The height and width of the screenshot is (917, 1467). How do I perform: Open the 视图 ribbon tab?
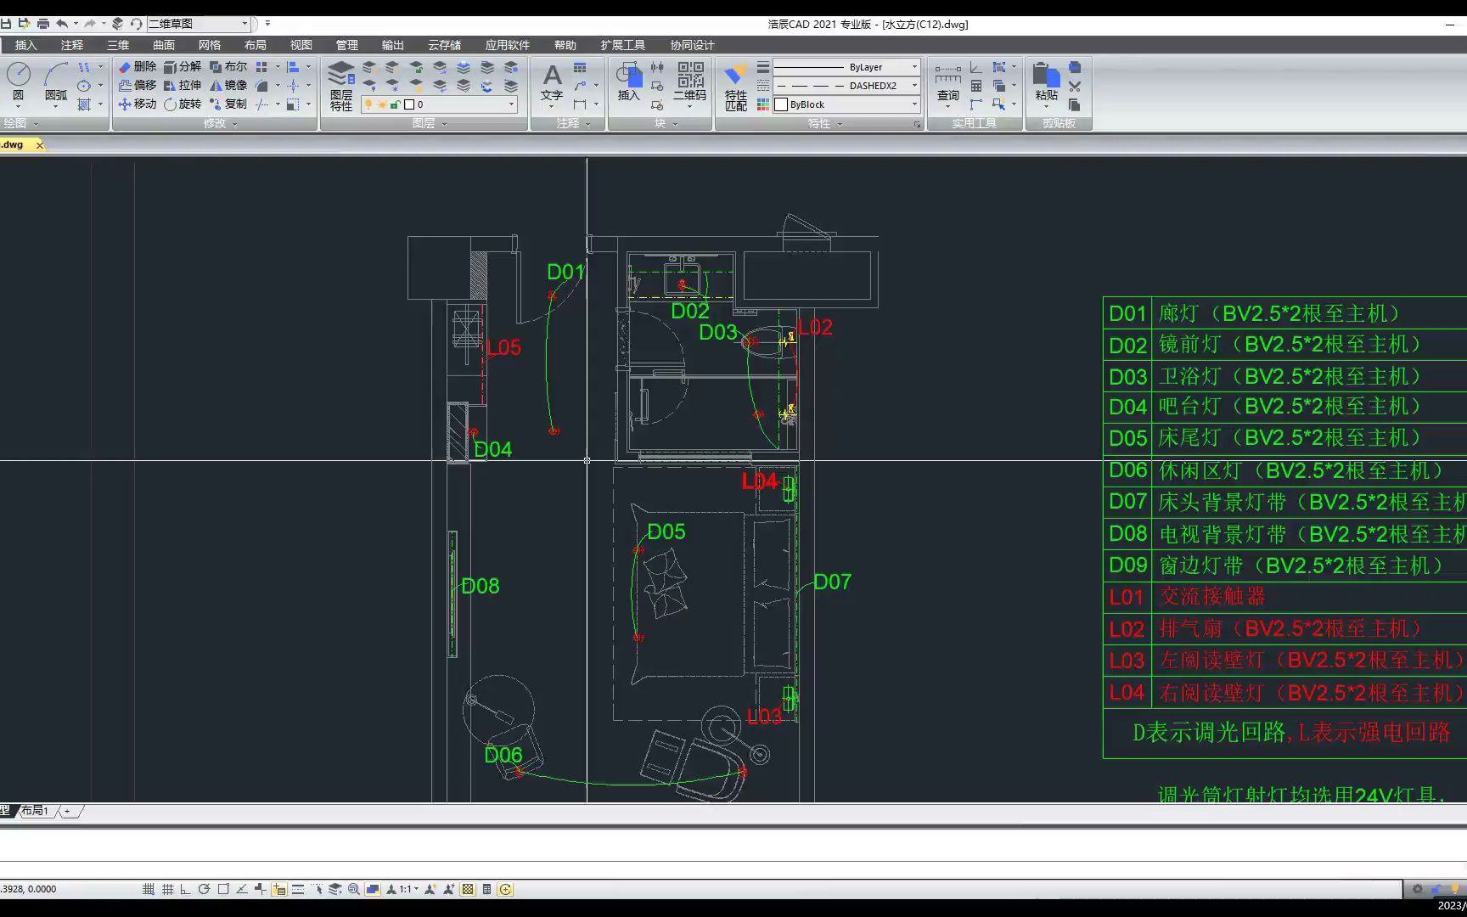click(x=301, y=45)
